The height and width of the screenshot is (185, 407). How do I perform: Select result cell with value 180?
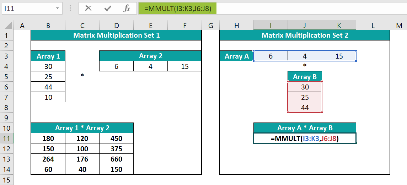(x=48, y=138)
